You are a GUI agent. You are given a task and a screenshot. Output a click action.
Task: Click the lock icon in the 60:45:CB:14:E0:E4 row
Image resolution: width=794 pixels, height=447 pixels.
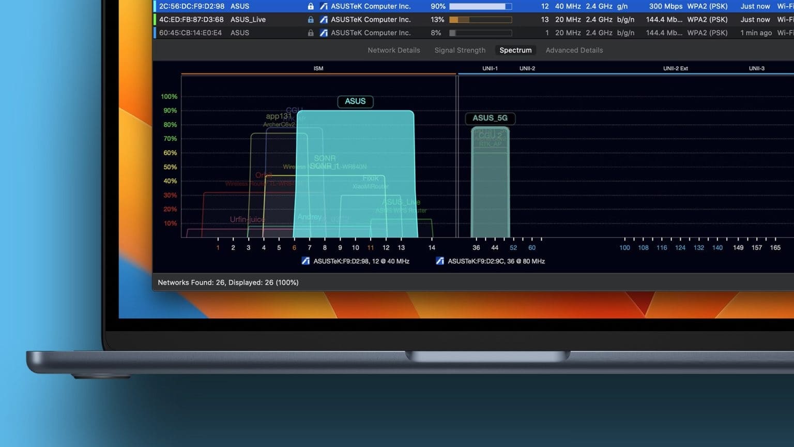(x=311, y=33)
